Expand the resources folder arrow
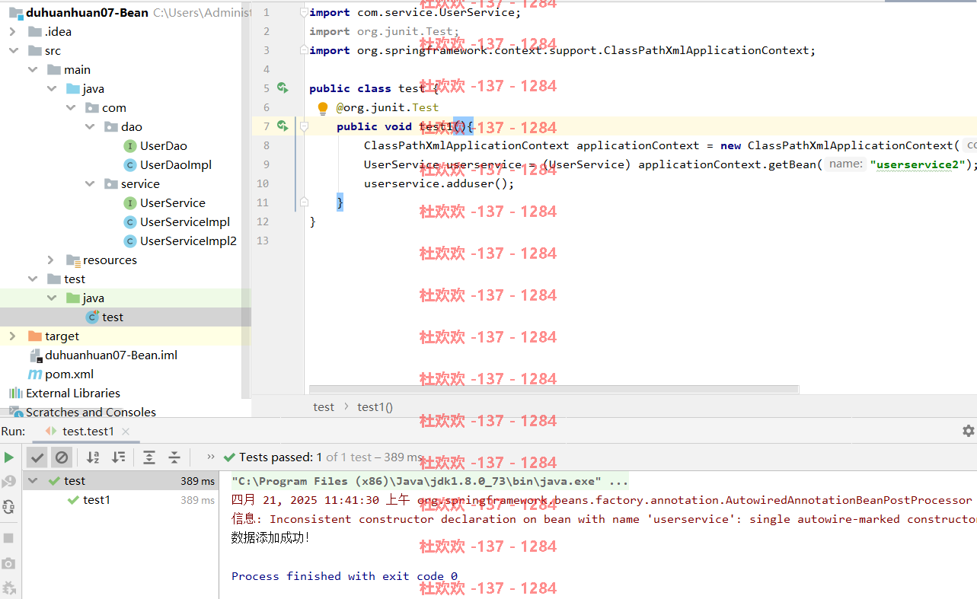This screenshot has height=599, width=977. (x=51, y=260)
